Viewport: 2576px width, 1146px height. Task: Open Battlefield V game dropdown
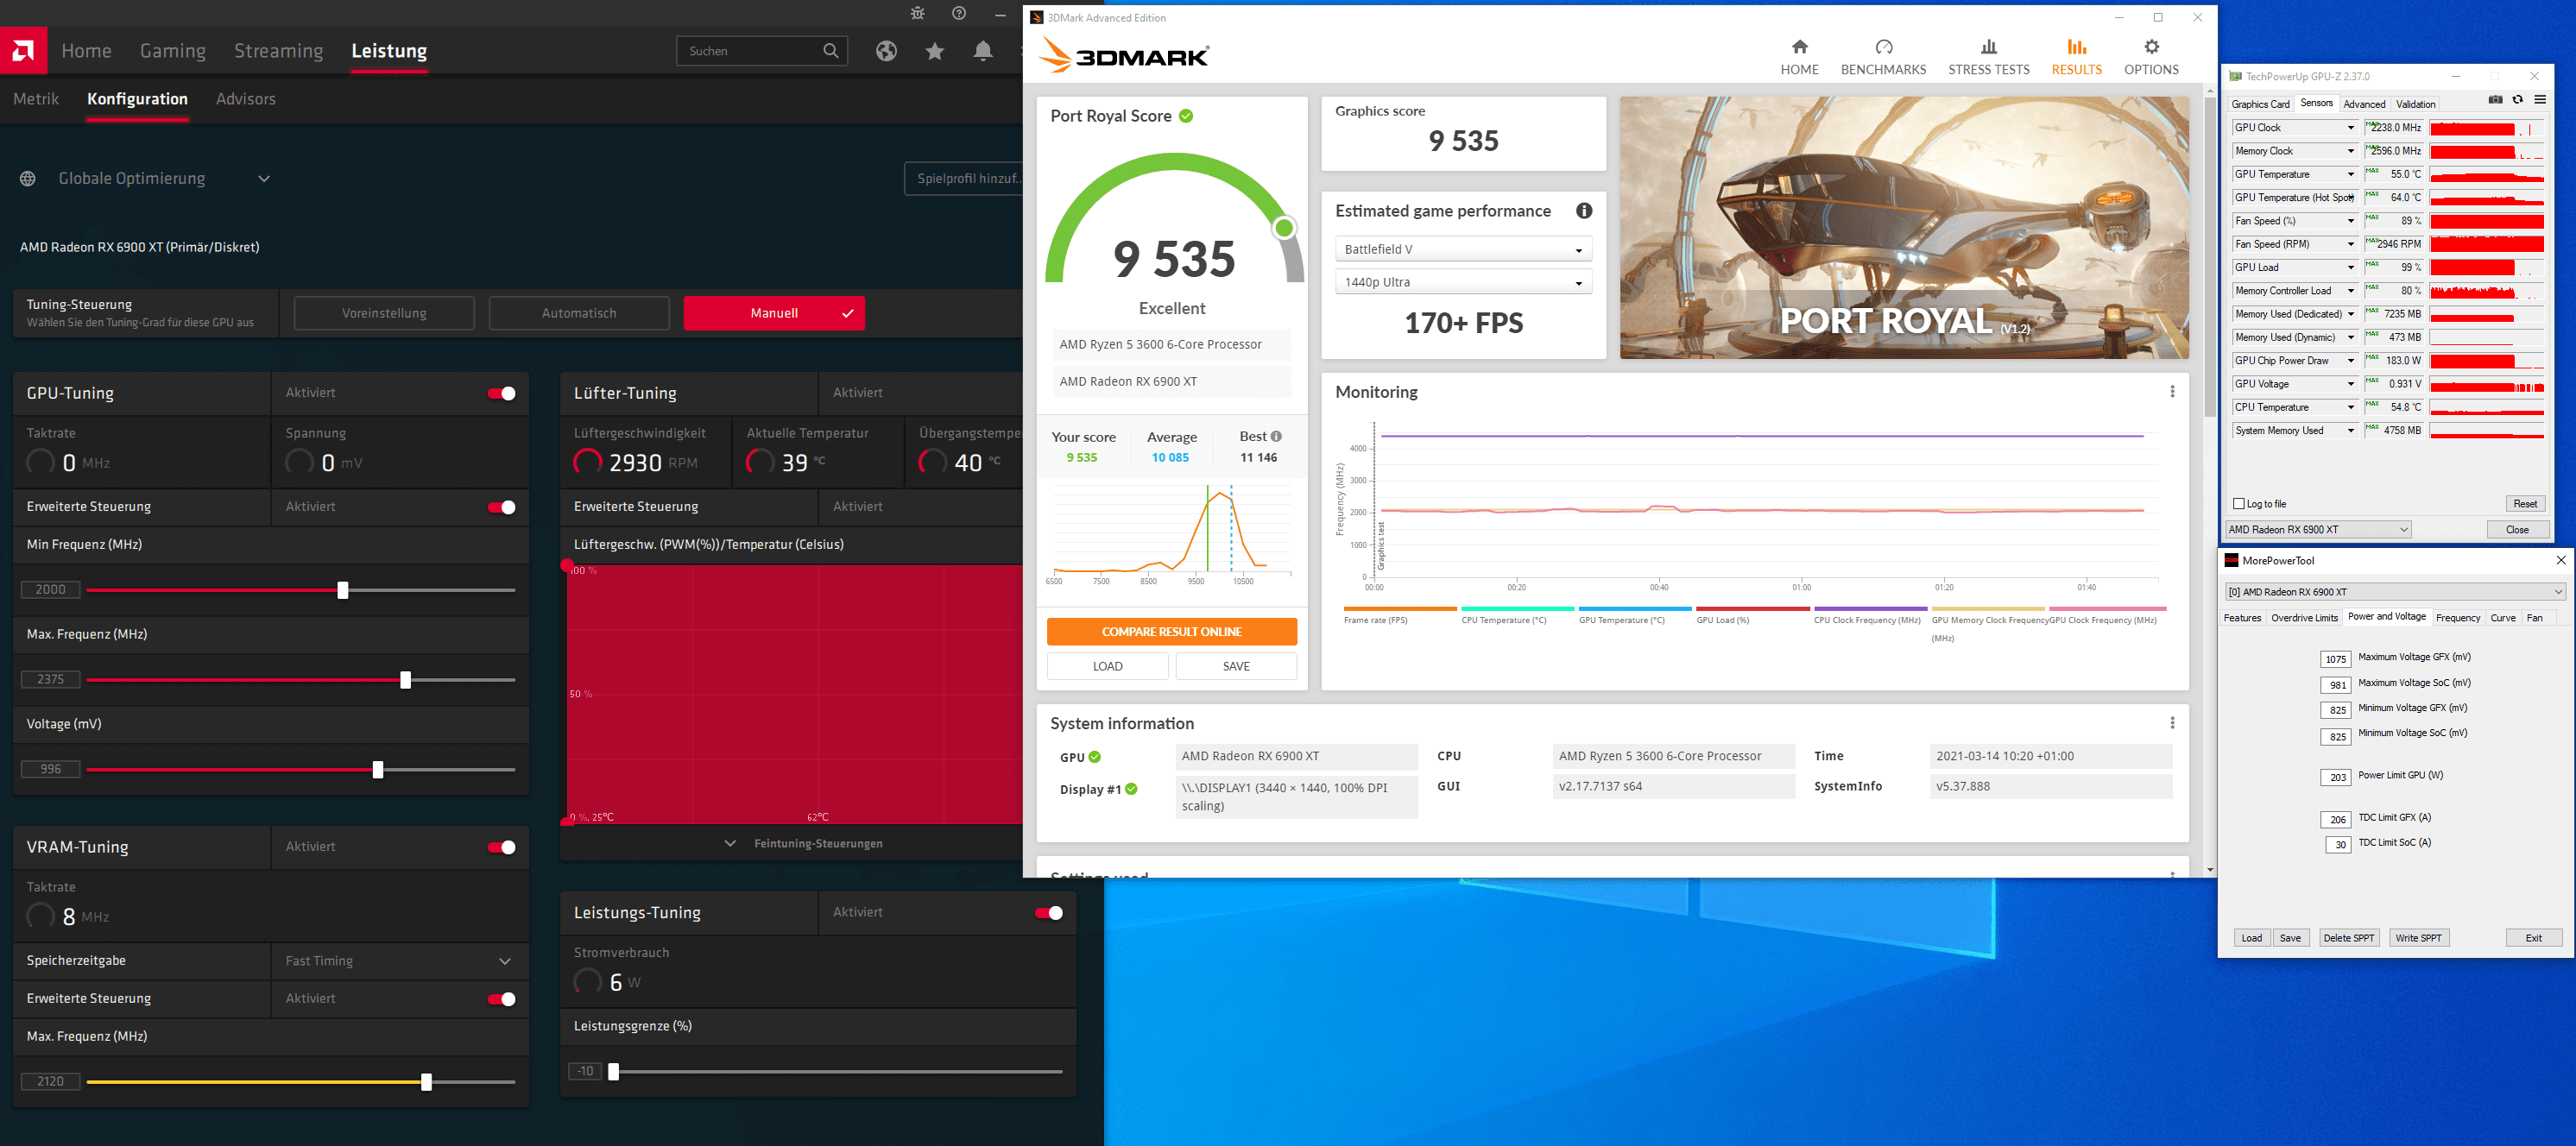(1463, 249)
